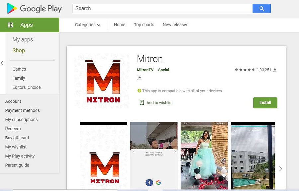Image resolution: width=299 pixels, height=191 pixels.
Task: Open the Categories dropdown
Action: (x=87, y=25)
